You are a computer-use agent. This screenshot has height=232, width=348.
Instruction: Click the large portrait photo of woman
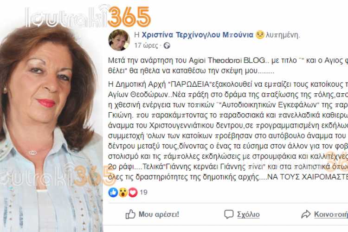click(x=51, y=129)
